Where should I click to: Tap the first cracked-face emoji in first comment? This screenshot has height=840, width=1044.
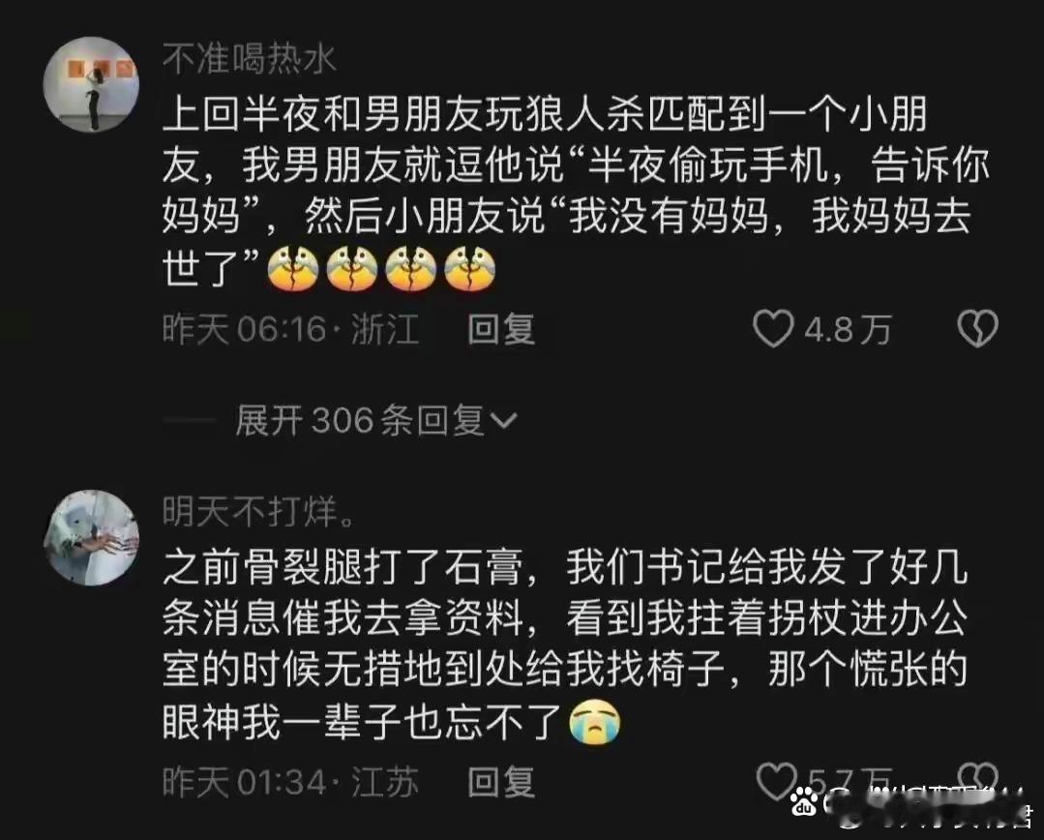(293, 268)
